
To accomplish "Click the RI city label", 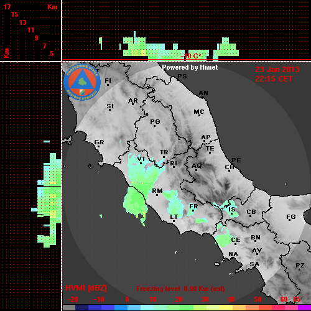I will (174, 164).
